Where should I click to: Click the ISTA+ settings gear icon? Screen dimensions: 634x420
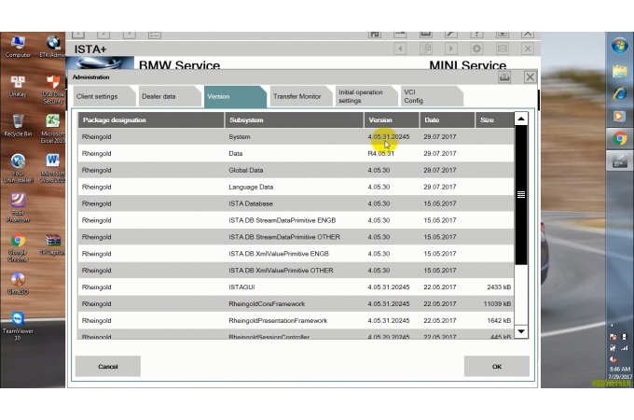[x=476, y=49]
